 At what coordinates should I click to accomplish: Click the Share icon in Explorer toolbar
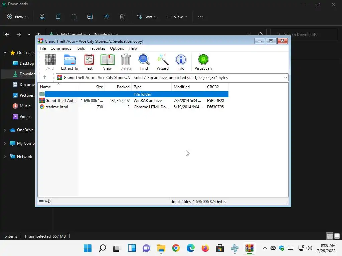click(x=106, y=17)
